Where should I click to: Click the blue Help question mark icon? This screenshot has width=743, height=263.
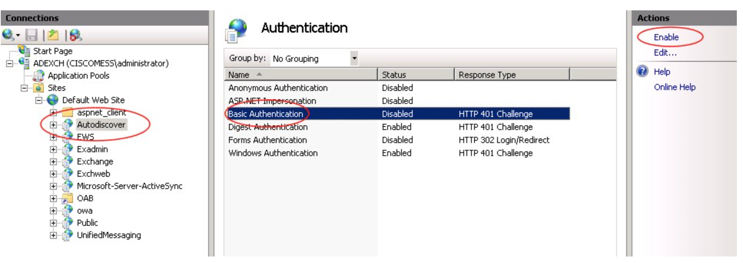(x=642, y=71)
